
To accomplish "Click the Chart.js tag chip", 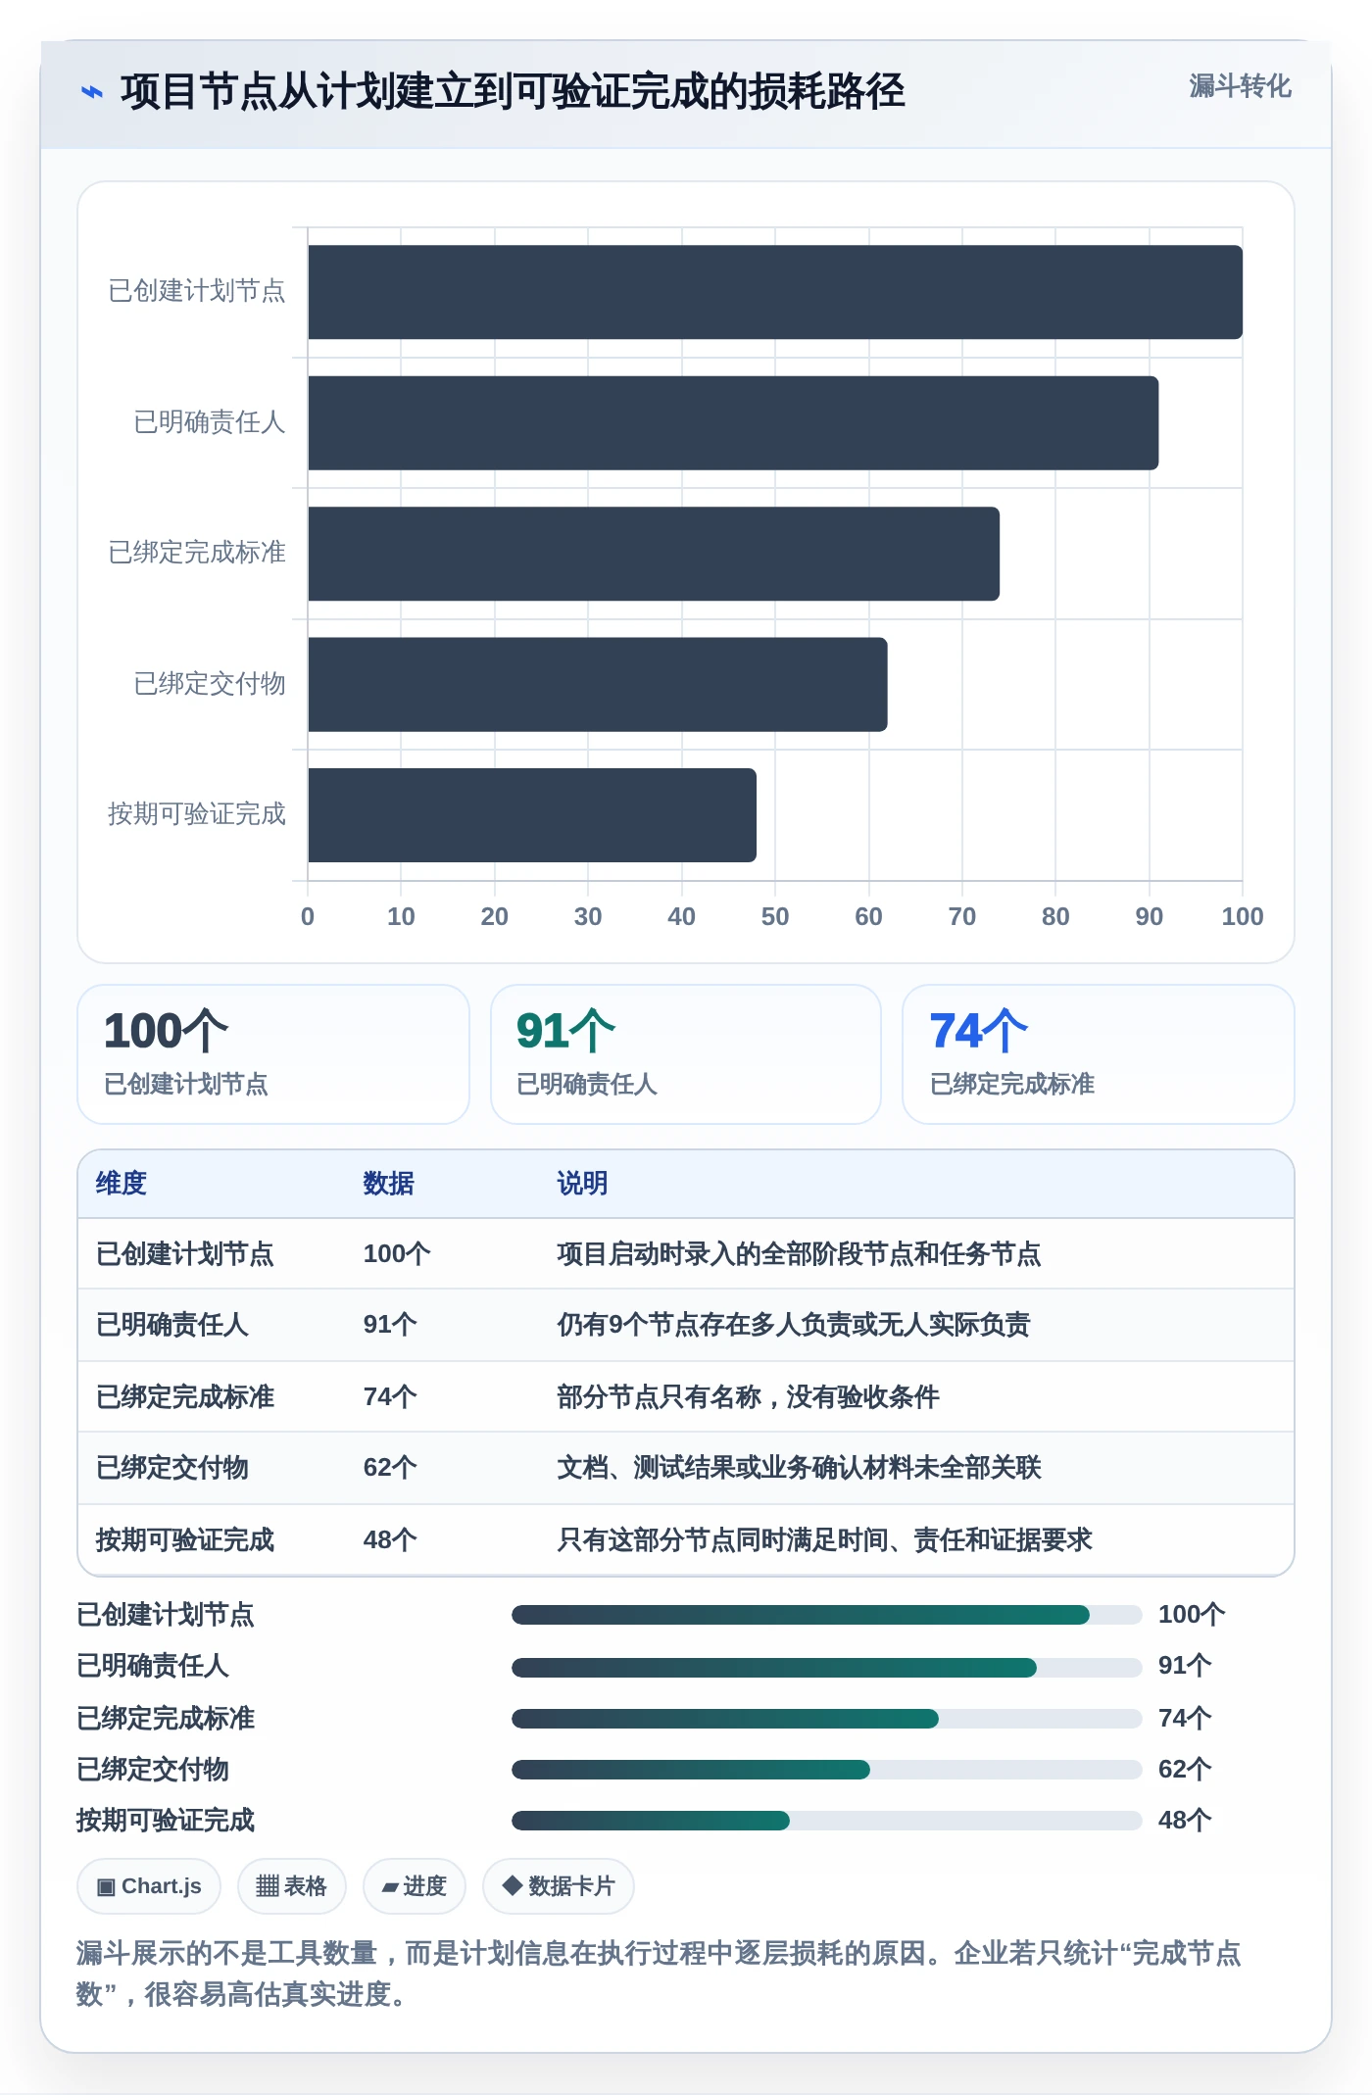I will pos(149,1886).
